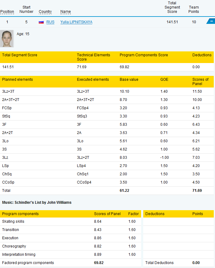The image size is (215, 268).
Task: Click the Music: Schindler's List text
Action: 37,203
